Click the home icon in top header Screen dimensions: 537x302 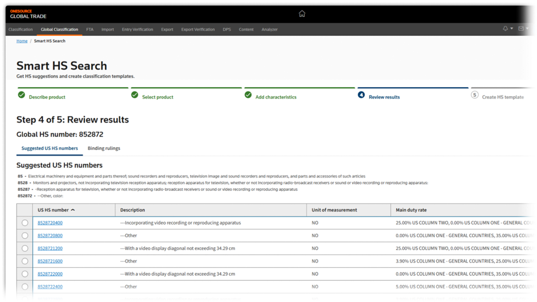click(302, 14)
